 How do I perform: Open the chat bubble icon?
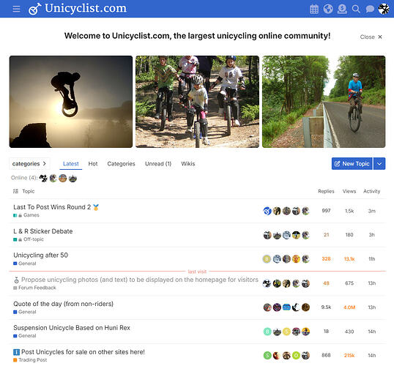(370, 9)
